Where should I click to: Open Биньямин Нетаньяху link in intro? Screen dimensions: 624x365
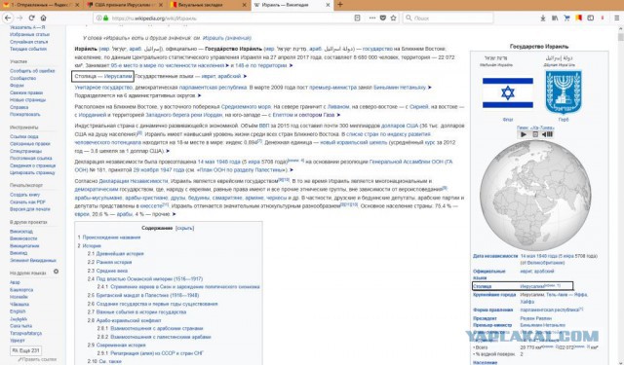[400, 87]
